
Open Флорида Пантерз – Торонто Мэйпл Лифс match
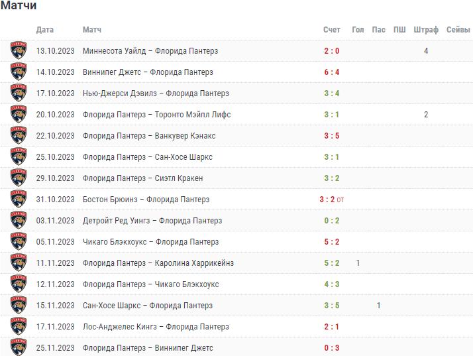(x=156, y=115)
